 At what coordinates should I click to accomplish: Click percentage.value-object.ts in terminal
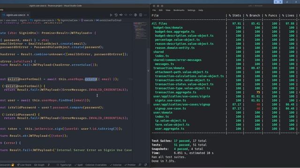click(x=177, y=40)
